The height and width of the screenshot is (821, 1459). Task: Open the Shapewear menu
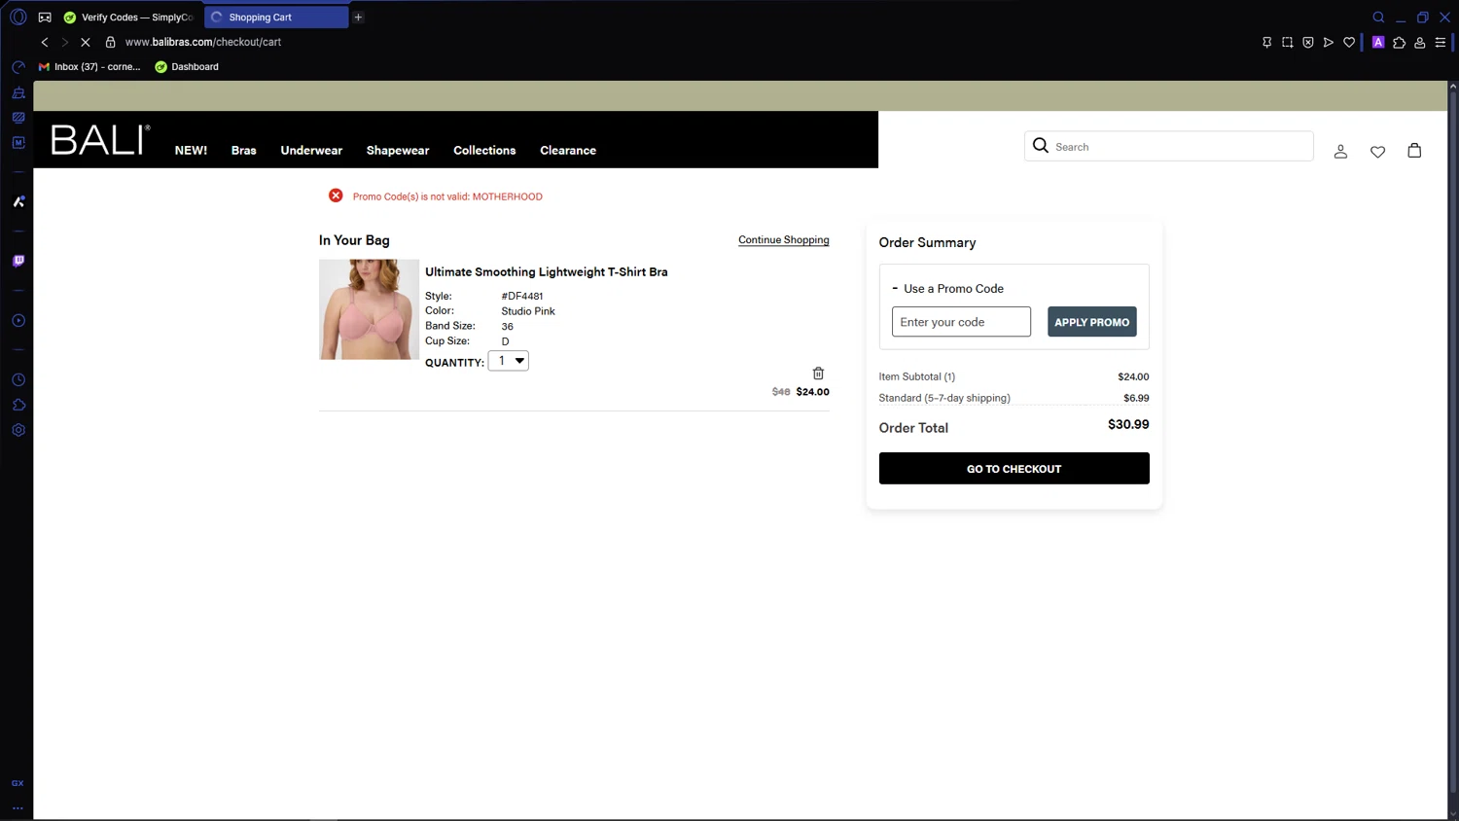tap(398, 151)
